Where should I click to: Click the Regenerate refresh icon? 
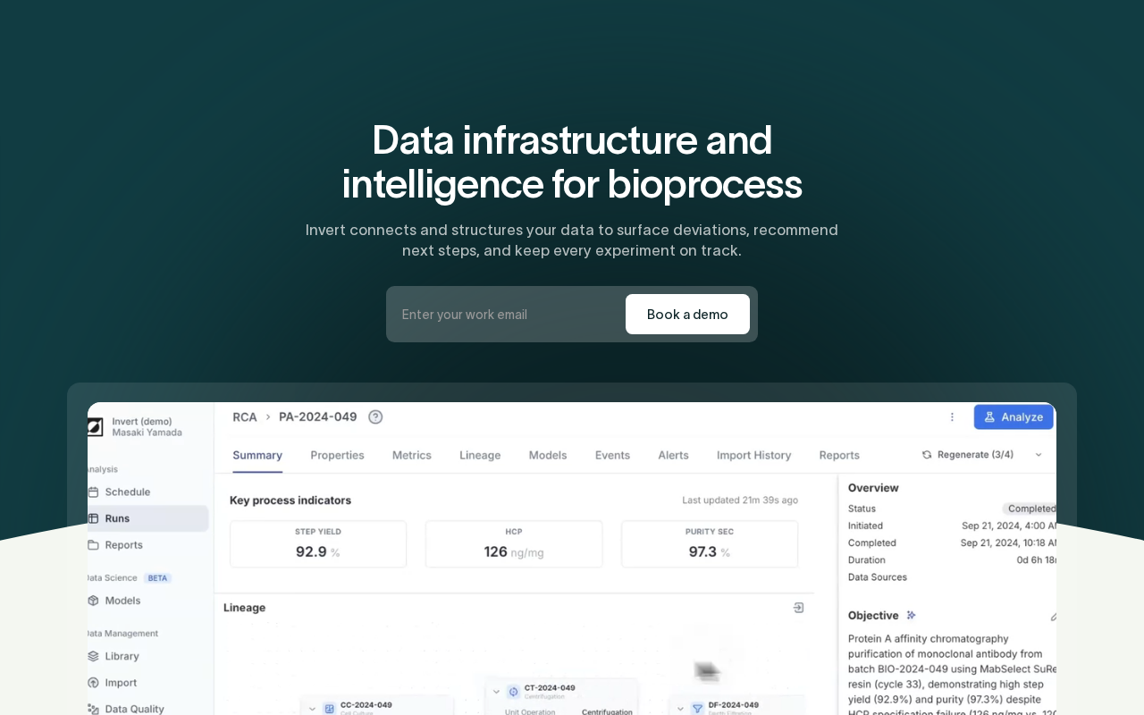[x=927, y=455]
